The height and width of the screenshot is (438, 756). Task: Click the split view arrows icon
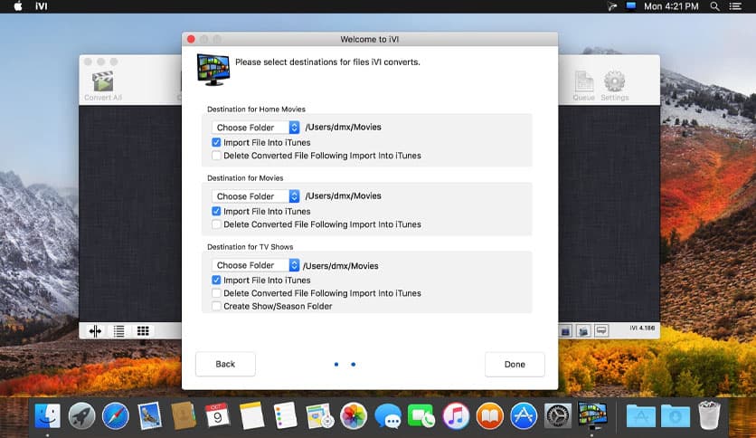click(95, 331)
